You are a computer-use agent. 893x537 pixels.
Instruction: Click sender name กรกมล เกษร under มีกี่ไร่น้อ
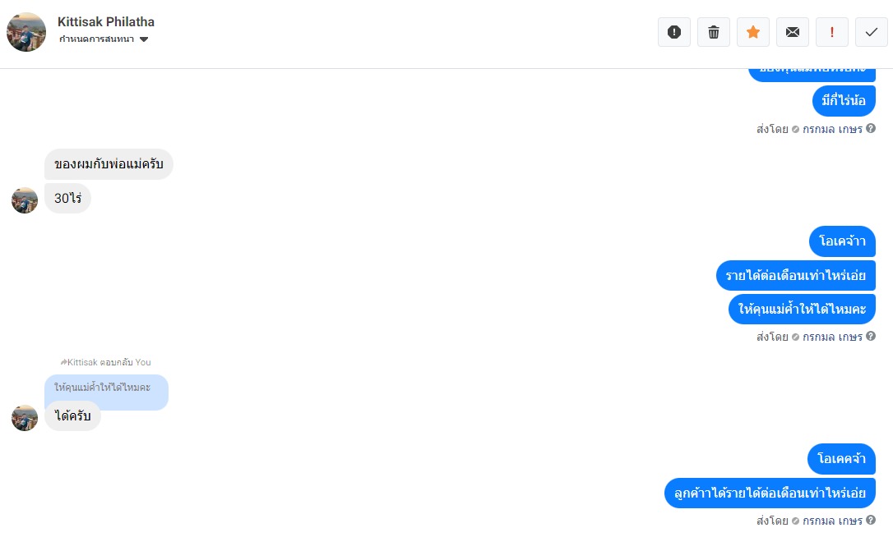(x=832, y=129)
